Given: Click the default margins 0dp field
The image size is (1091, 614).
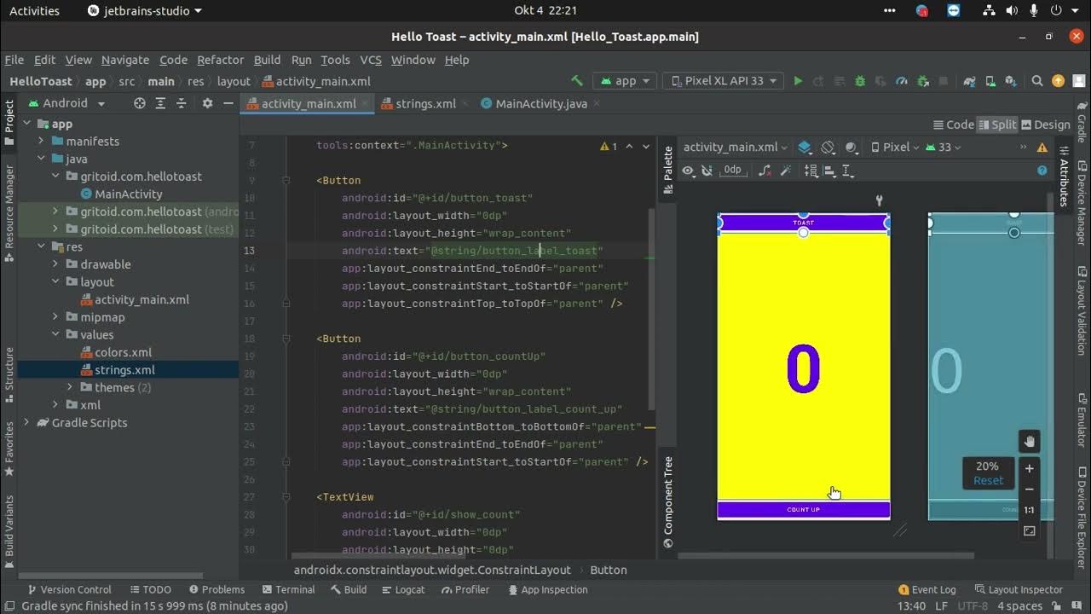Looking at the screenshot, I should point(732,171).
